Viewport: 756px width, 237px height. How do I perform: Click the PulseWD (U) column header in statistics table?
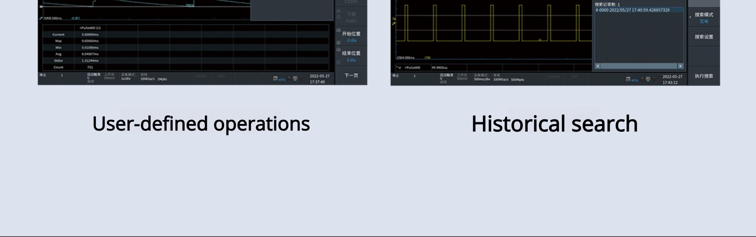pos(90,28)
